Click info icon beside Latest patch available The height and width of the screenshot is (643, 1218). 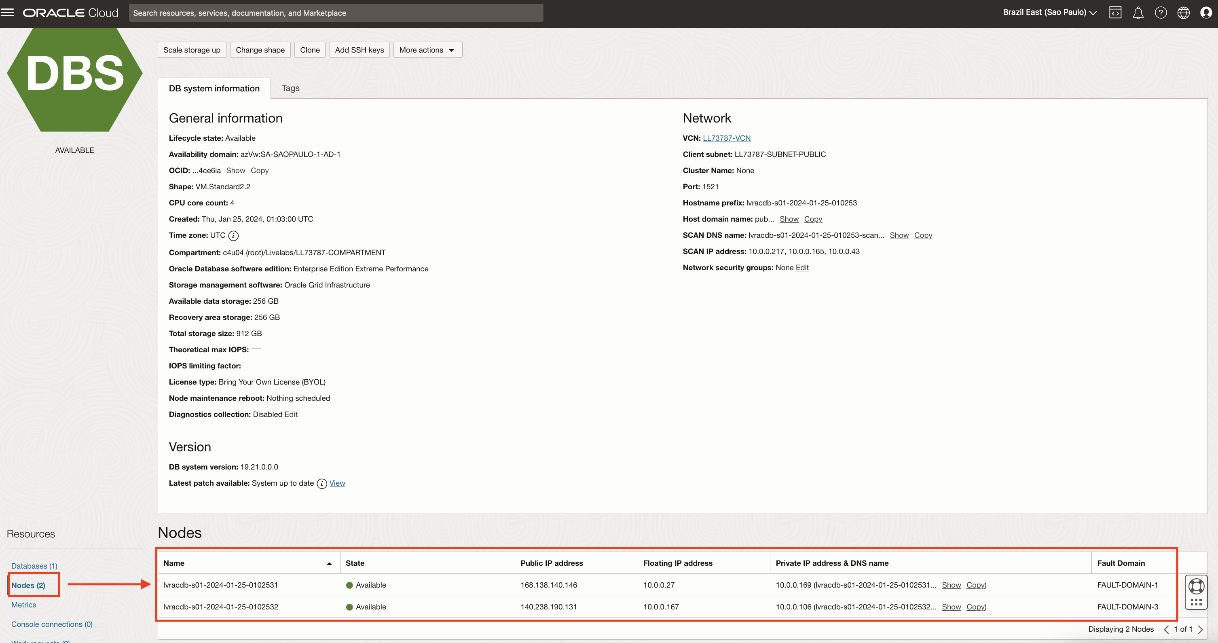321,483
